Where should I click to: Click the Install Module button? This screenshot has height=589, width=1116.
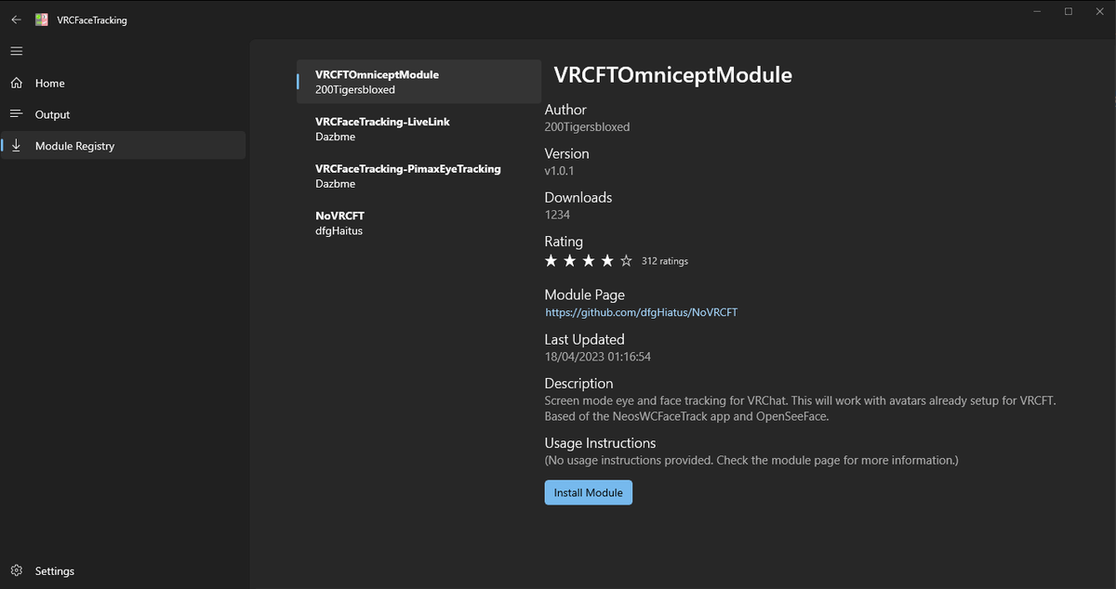click(588, 492)
